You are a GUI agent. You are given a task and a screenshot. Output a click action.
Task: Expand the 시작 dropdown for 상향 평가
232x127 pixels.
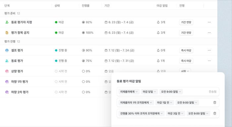tap(185, 71)
